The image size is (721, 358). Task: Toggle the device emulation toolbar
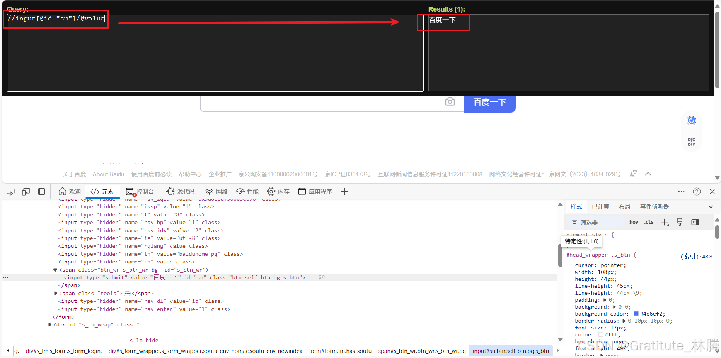26,191
